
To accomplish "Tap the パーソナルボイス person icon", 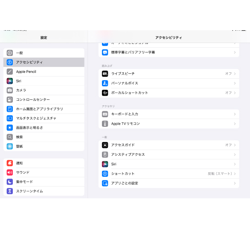I will click(105, 83).
